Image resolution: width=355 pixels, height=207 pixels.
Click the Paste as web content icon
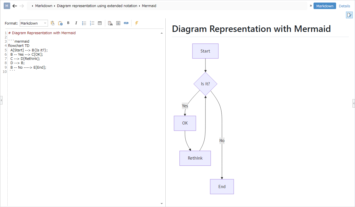(60, 23)
